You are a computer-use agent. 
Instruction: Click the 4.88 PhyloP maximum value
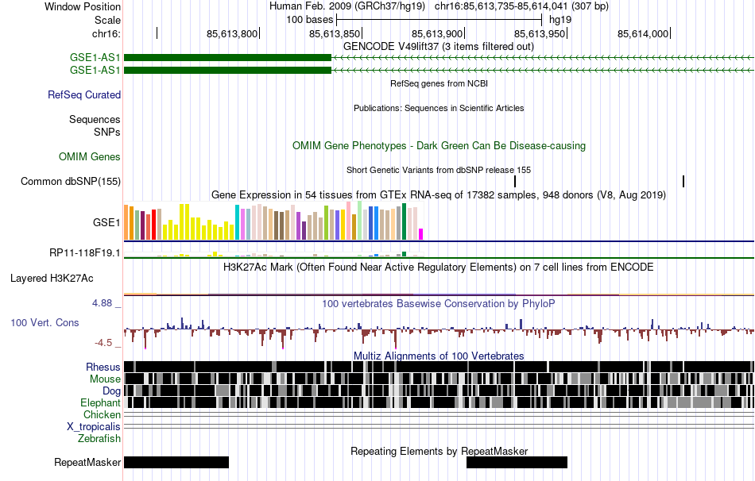point(102,303)
